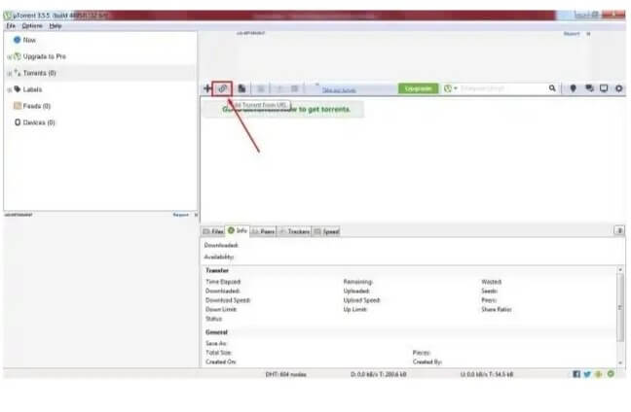Screen dimensions: 631x412
Task: Close the top advertisement with x
Action: coord(588,34)
